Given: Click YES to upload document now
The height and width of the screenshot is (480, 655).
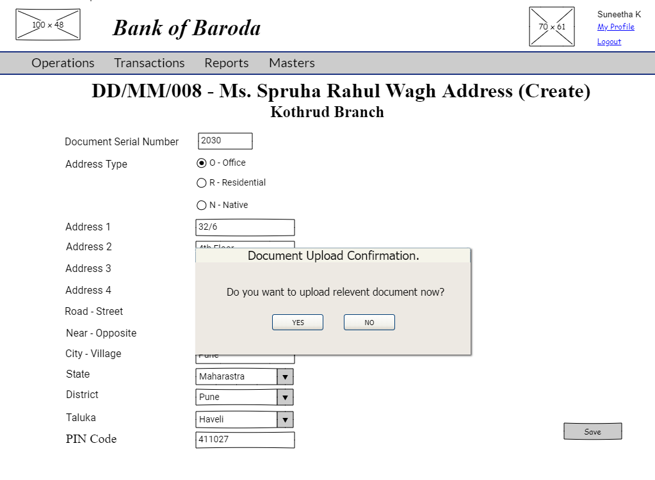Looking at the screenshot, I should 297,322.
